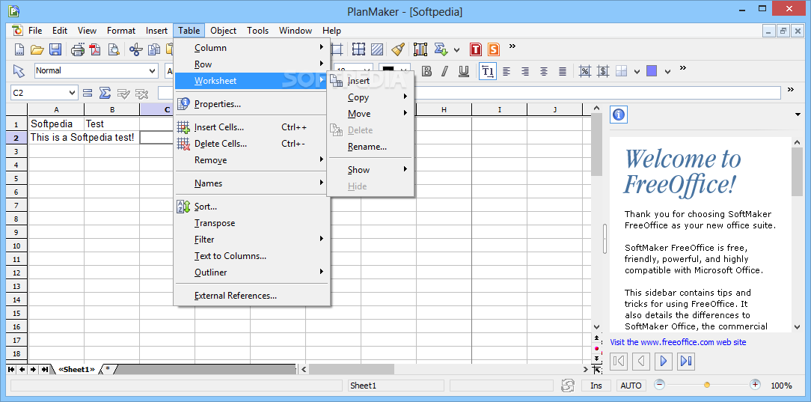Open a file with the folder icon

tap(37, 49)
